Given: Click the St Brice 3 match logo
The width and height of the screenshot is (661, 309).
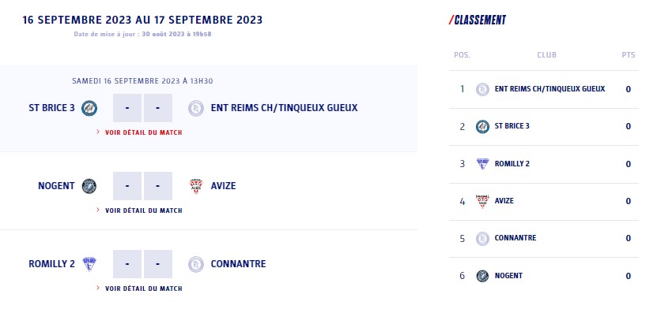Looking at the screenshot, I should pos(89,108).
